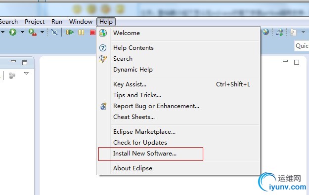Click the toolbar icon right of the globe

click(279, 32)
